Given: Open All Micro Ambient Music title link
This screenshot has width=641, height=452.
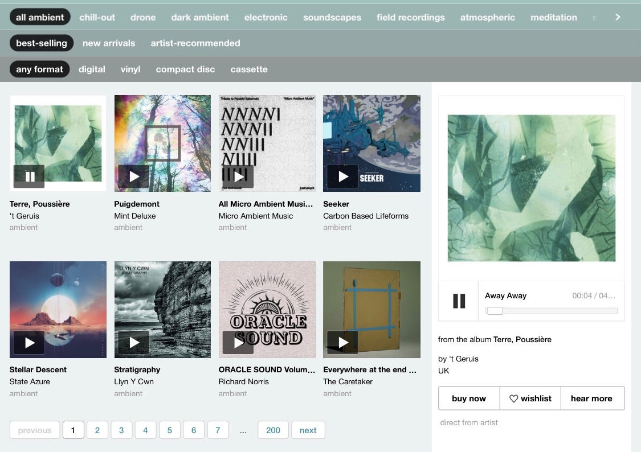Looking at the screenshot, I should pyautogui.click(x=266, y=204).
